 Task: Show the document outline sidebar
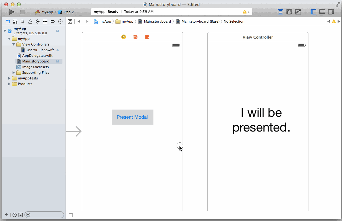pyautogui.click(x=71, y=215)
